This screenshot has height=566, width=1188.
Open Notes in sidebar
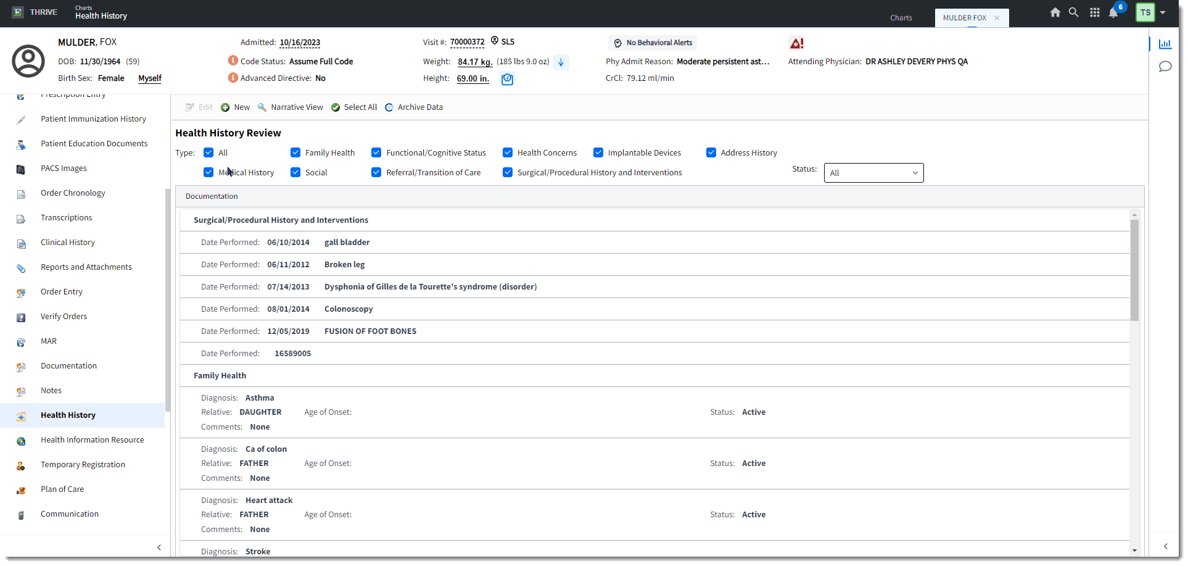tap(51, 391)
